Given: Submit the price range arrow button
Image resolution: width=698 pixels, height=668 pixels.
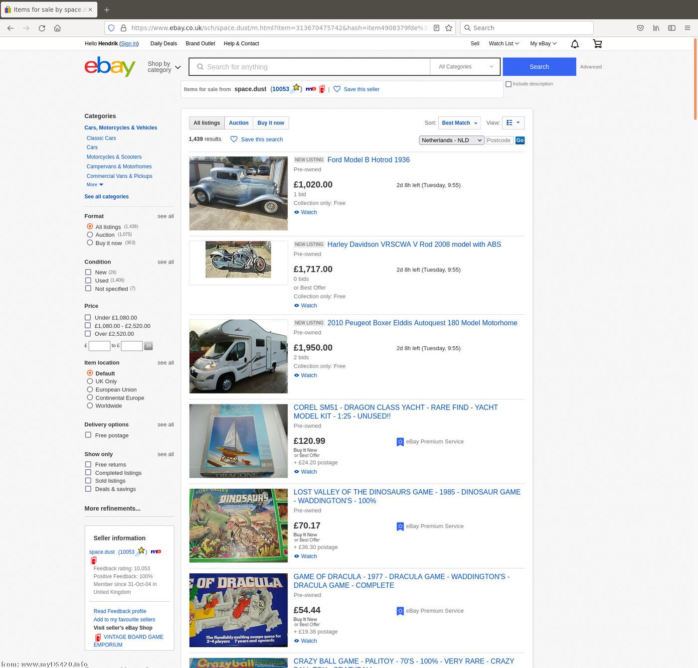Looking at the screenshot, I should click(148, 346).
